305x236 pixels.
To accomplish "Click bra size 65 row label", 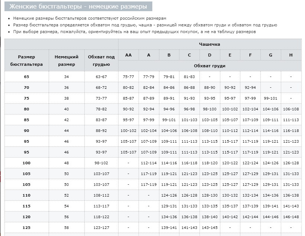I will [26, 77].
